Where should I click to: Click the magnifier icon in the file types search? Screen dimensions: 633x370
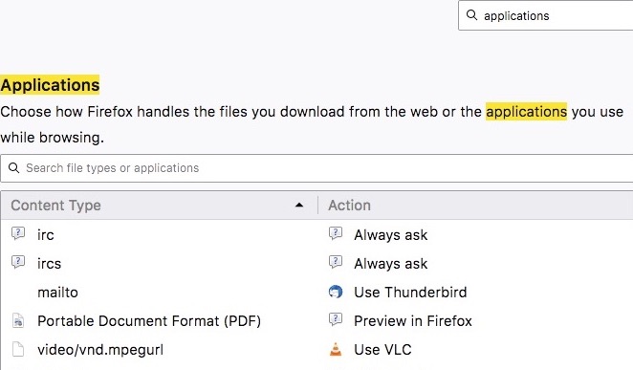click(13, 167)
